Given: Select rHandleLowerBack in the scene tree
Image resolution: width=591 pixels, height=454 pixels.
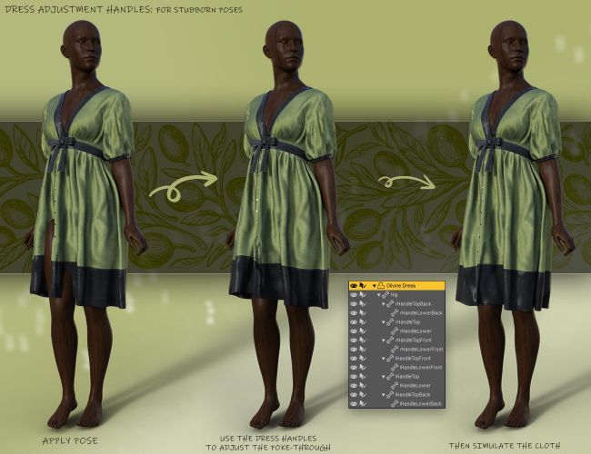Looking at the screenshot, I should (x=421, y=313).
